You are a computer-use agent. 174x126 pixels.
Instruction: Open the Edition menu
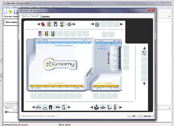click(15, 7)
